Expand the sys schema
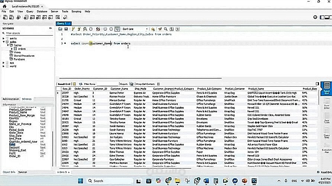 [3, 63]
